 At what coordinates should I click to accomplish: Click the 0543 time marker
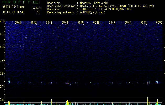49,23
